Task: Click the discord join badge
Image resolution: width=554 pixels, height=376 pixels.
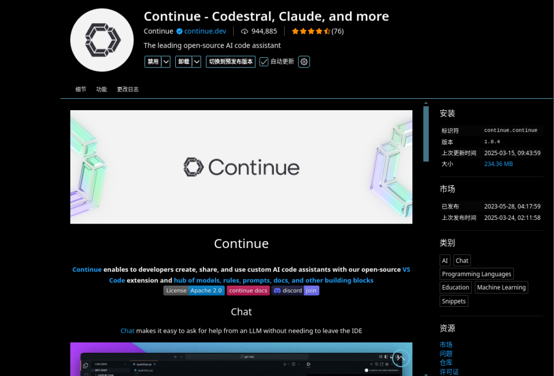Action: click(295, 291)
